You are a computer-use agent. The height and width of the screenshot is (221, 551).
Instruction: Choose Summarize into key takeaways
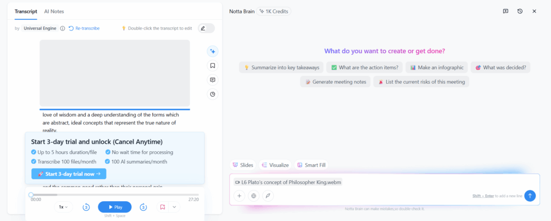281,68
